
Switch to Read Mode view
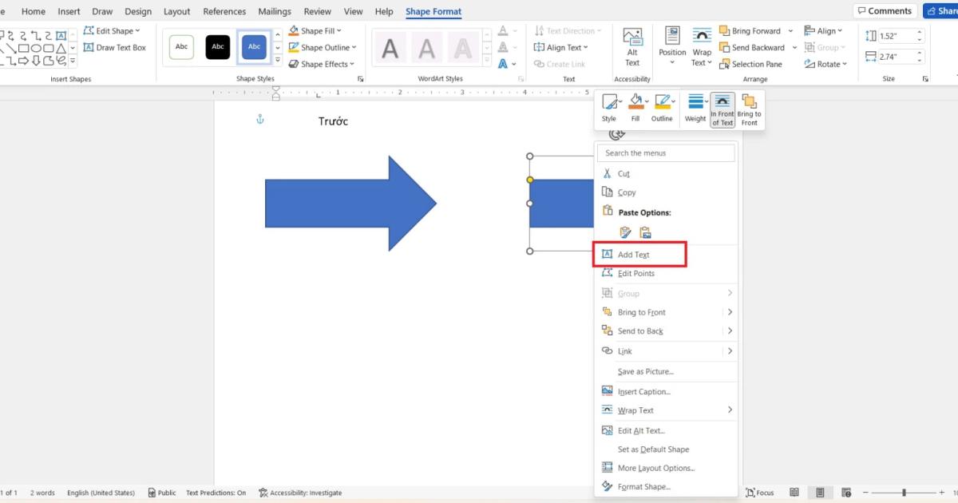tap(794, 493)
